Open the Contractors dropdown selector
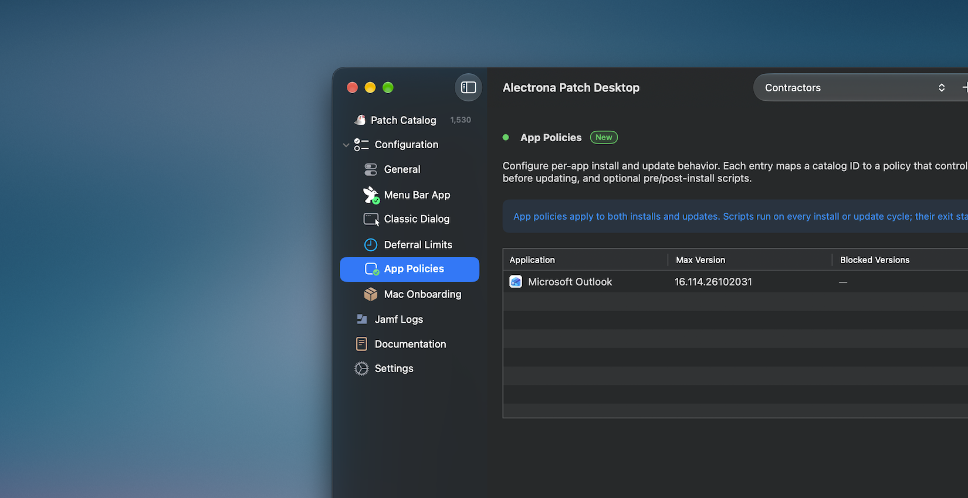 [x=854, y=87]
